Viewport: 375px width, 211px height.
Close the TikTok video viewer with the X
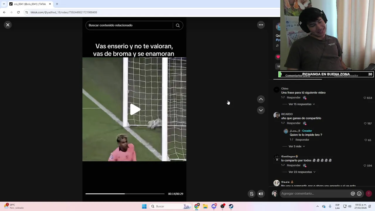pyautogui.click(x=8, y=25)
